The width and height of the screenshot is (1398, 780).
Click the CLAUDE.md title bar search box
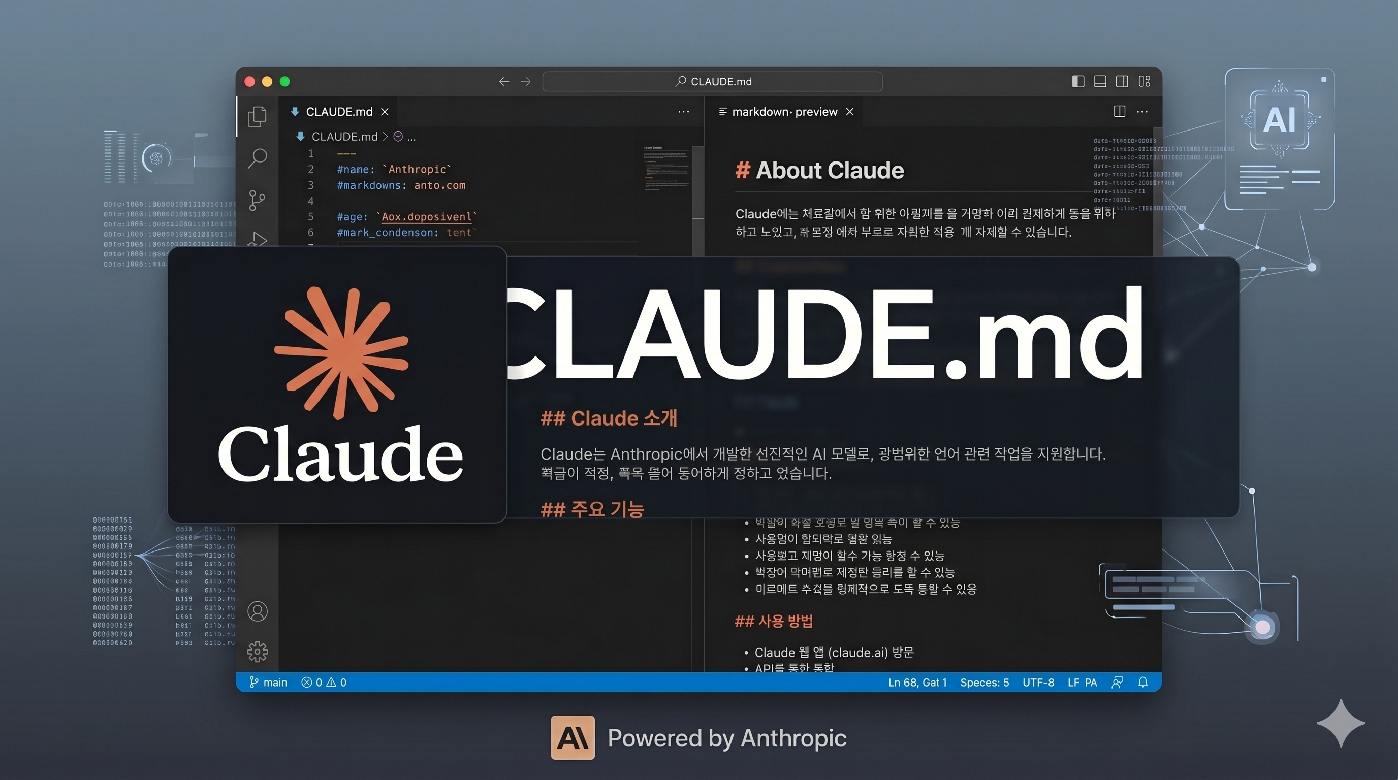click(712, 81)
